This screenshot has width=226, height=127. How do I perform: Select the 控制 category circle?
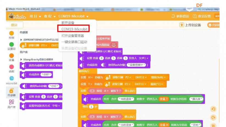coord(12,33)
